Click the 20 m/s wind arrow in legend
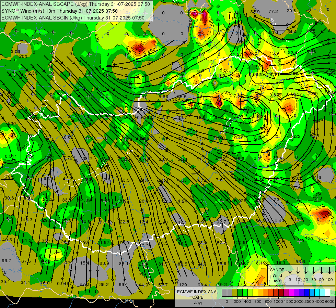Screen dimensions: 336x308 (x=306, y=270)
